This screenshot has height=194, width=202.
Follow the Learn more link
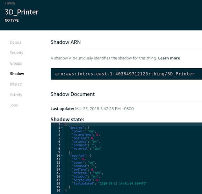click(169, 58)
